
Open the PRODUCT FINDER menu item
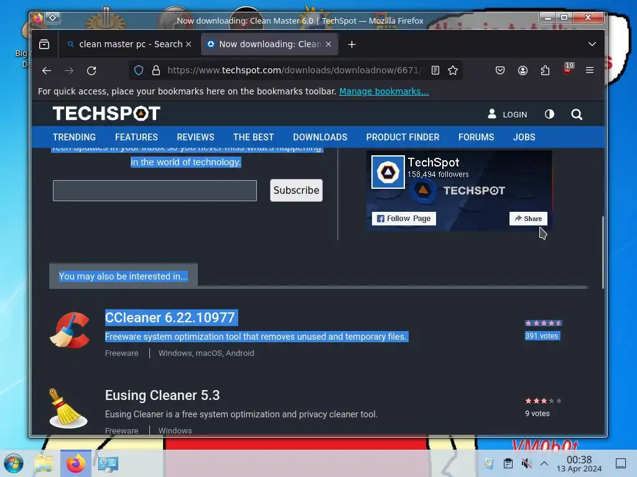[x=402, y=137]
